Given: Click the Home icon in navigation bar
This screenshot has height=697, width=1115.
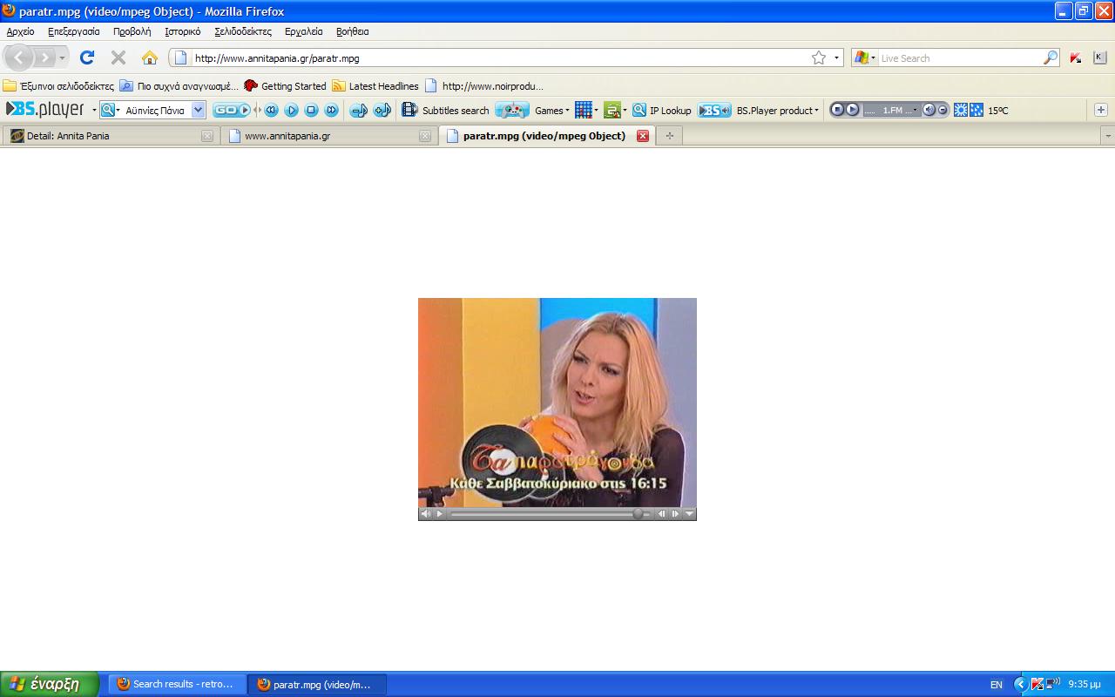Looking at the screenshot, I should tap(150, 58).
